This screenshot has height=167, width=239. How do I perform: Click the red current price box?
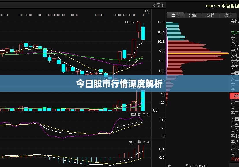[x=234, y=96]
